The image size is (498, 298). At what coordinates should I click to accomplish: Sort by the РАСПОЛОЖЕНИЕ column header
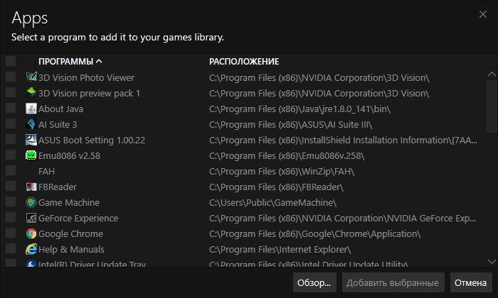(x=244, y=62)
